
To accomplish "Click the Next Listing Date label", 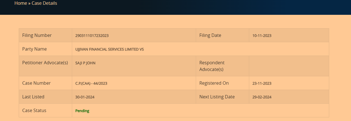I will point(217,97).
